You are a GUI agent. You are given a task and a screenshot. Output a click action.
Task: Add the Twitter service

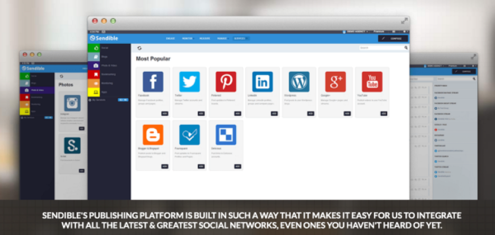201,113
